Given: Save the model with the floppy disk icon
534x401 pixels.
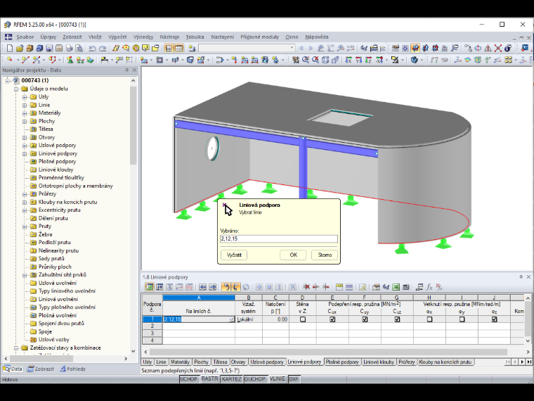Looking at the screenshot, I should click(x=49, y=48).
